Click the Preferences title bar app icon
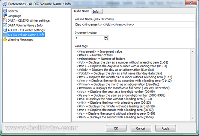Viewport: 199px width, 136px height. [x=5, y=4]
